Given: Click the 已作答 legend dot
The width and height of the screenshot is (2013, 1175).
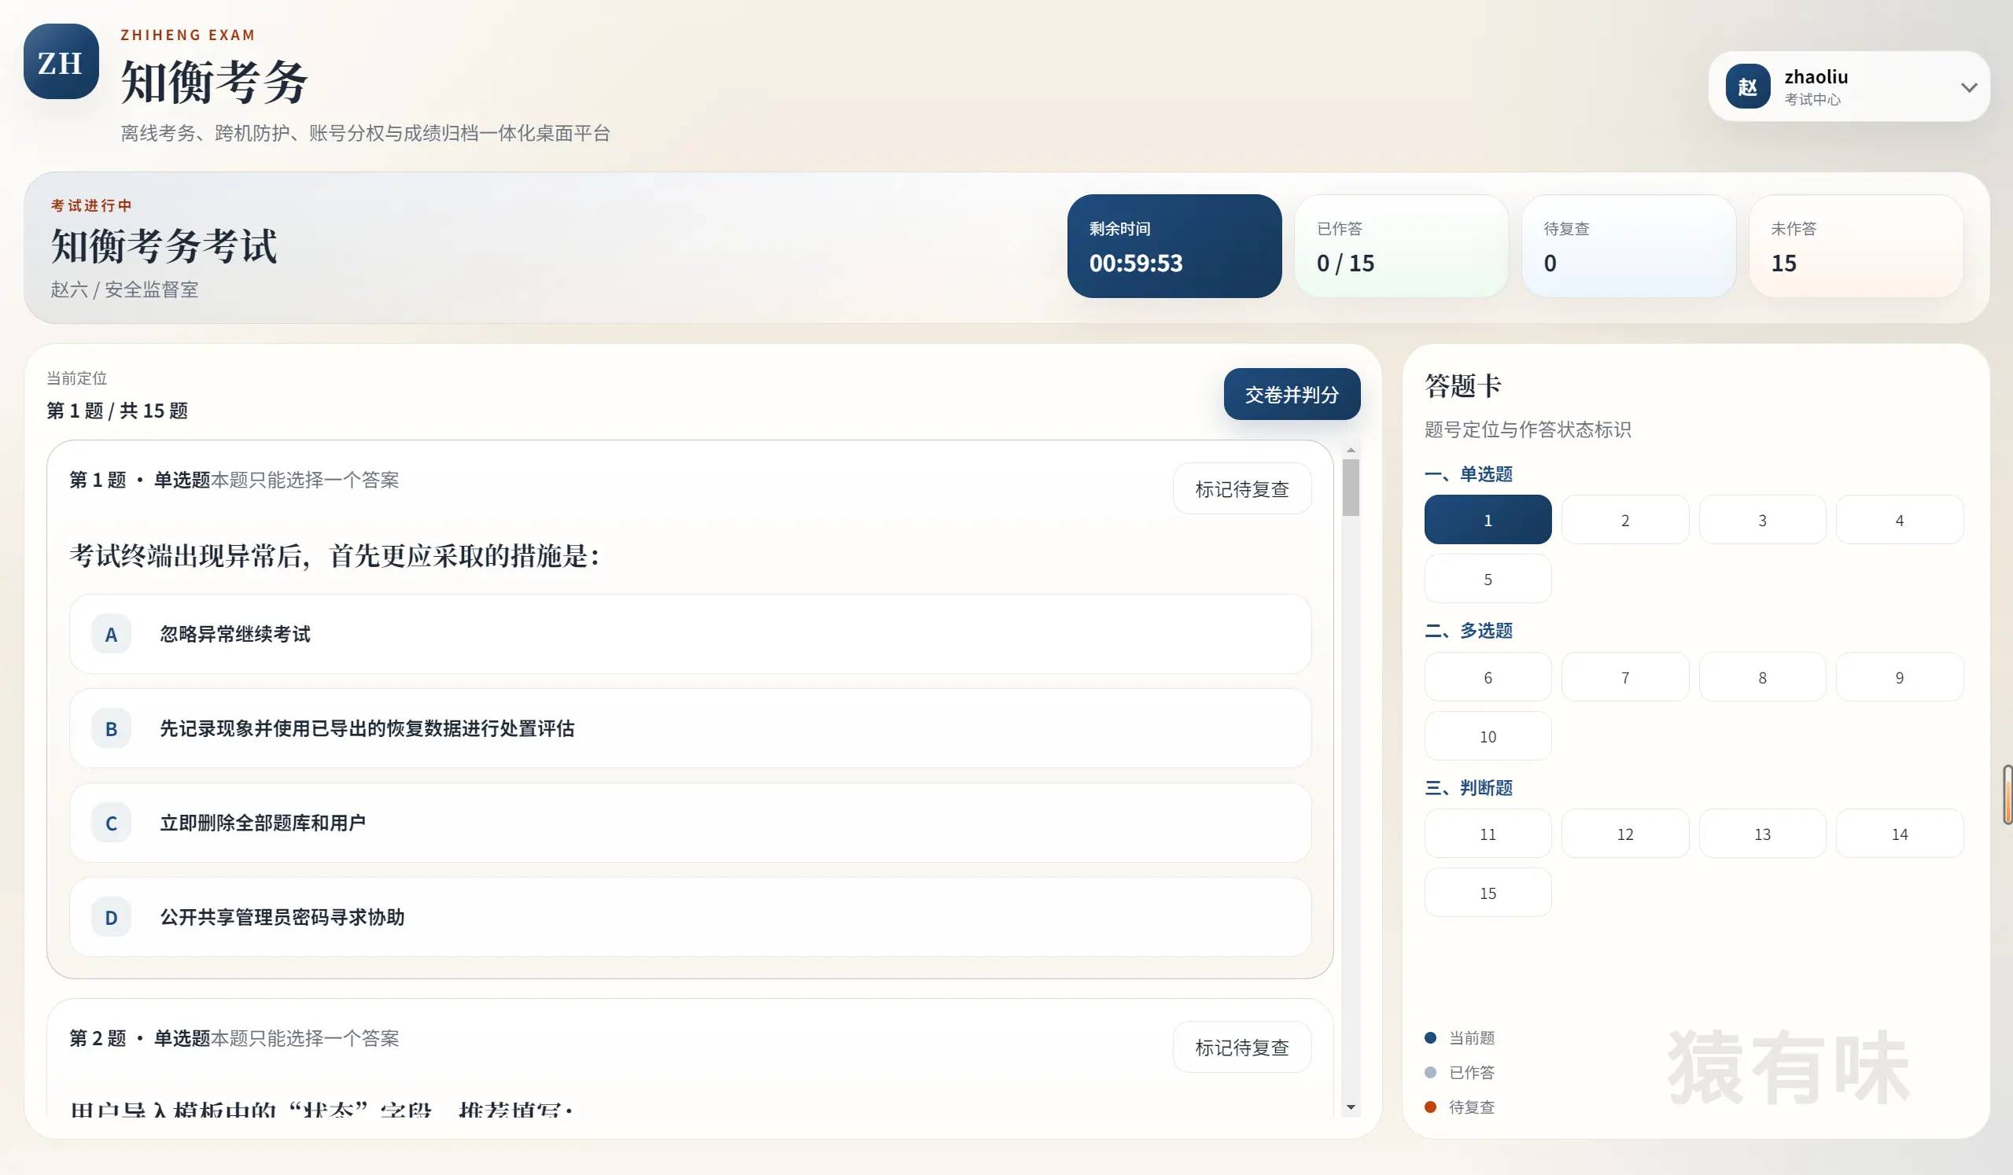Looking at the screenshot, I should (x=1430, y=1072).
